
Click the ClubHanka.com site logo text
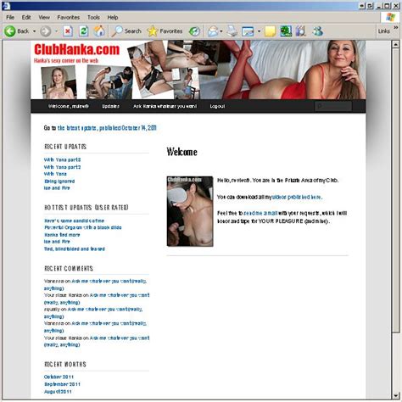[77, 49]
